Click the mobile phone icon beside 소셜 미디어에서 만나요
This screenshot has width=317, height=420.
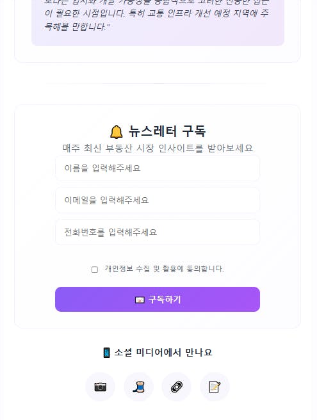click(x=106, y=353)
